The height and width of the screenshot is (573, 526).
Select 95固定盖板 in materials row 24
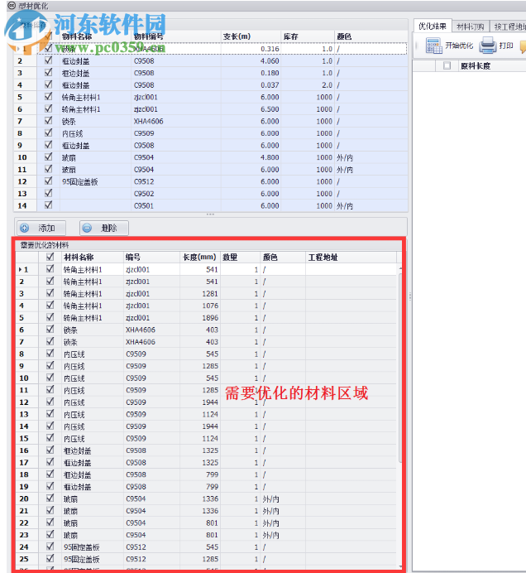point(93,547)
